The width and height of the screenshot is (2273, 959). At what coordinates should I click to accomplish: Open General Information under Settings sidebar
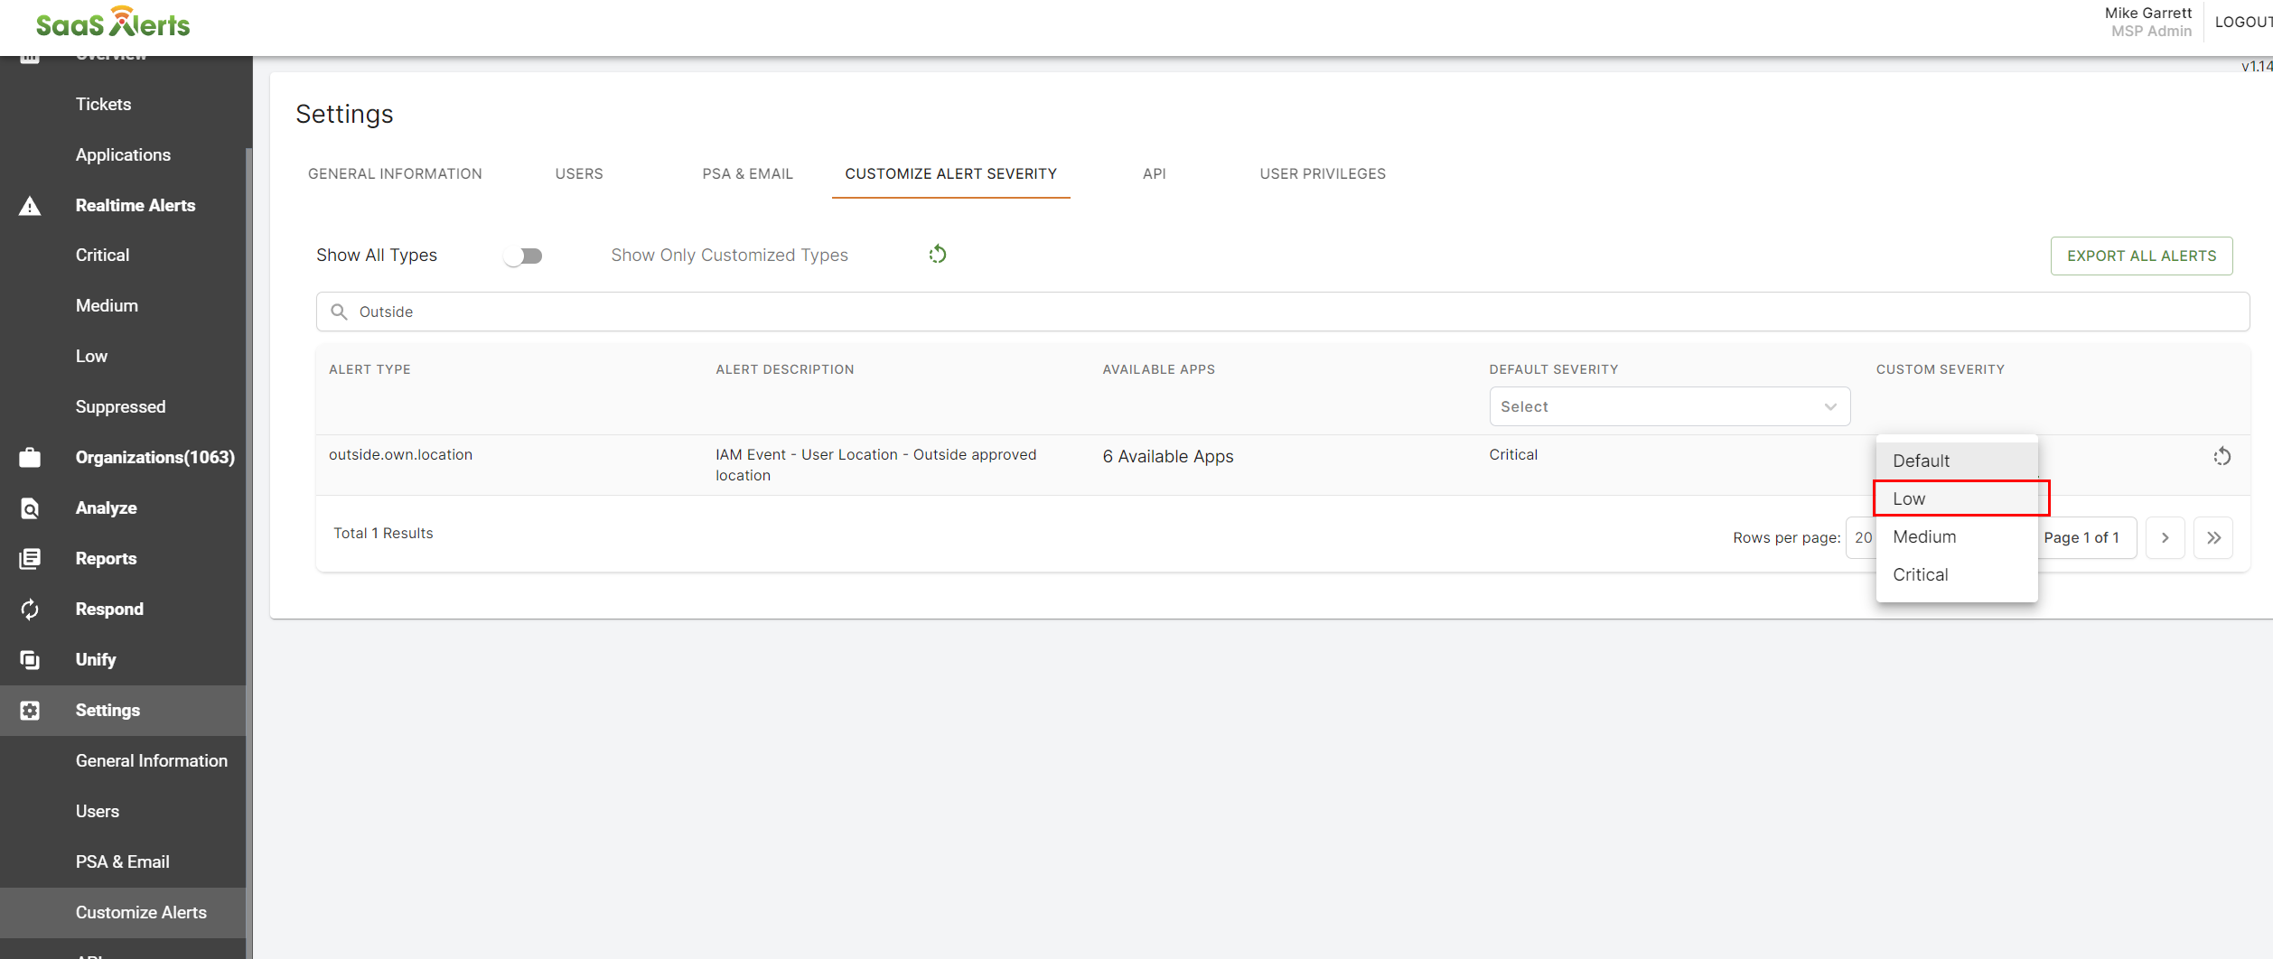[x=151, y=760]
